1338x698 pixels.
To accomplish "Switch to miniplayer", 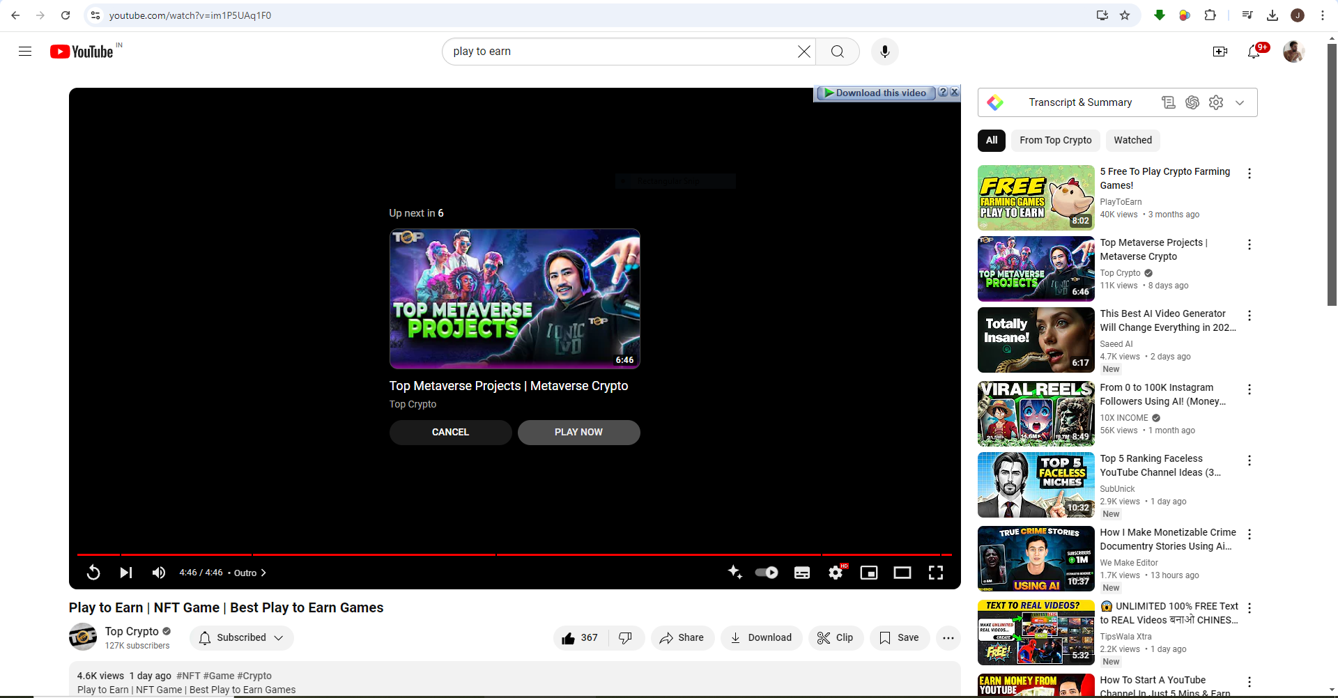I will click(869, 573).
